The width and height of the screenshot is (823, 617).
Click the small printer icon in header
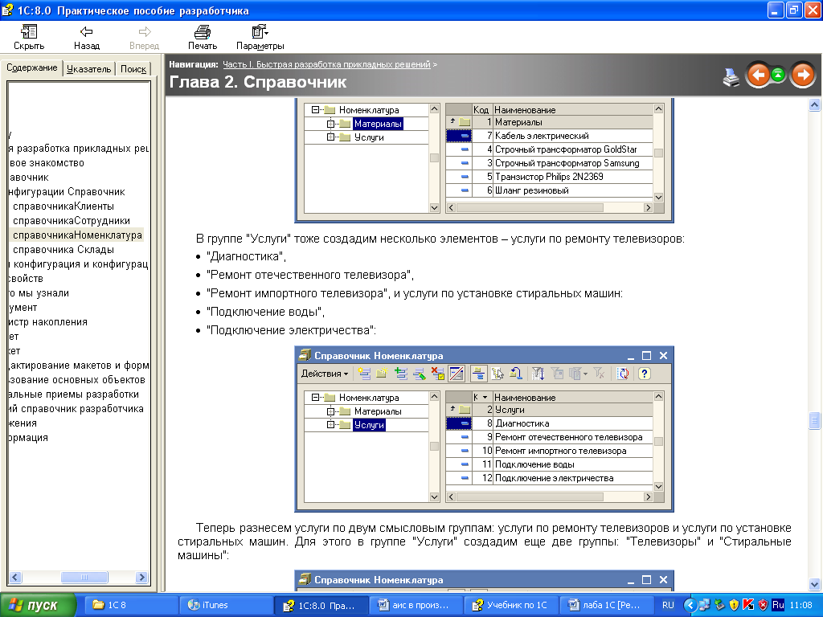[731, 77]
